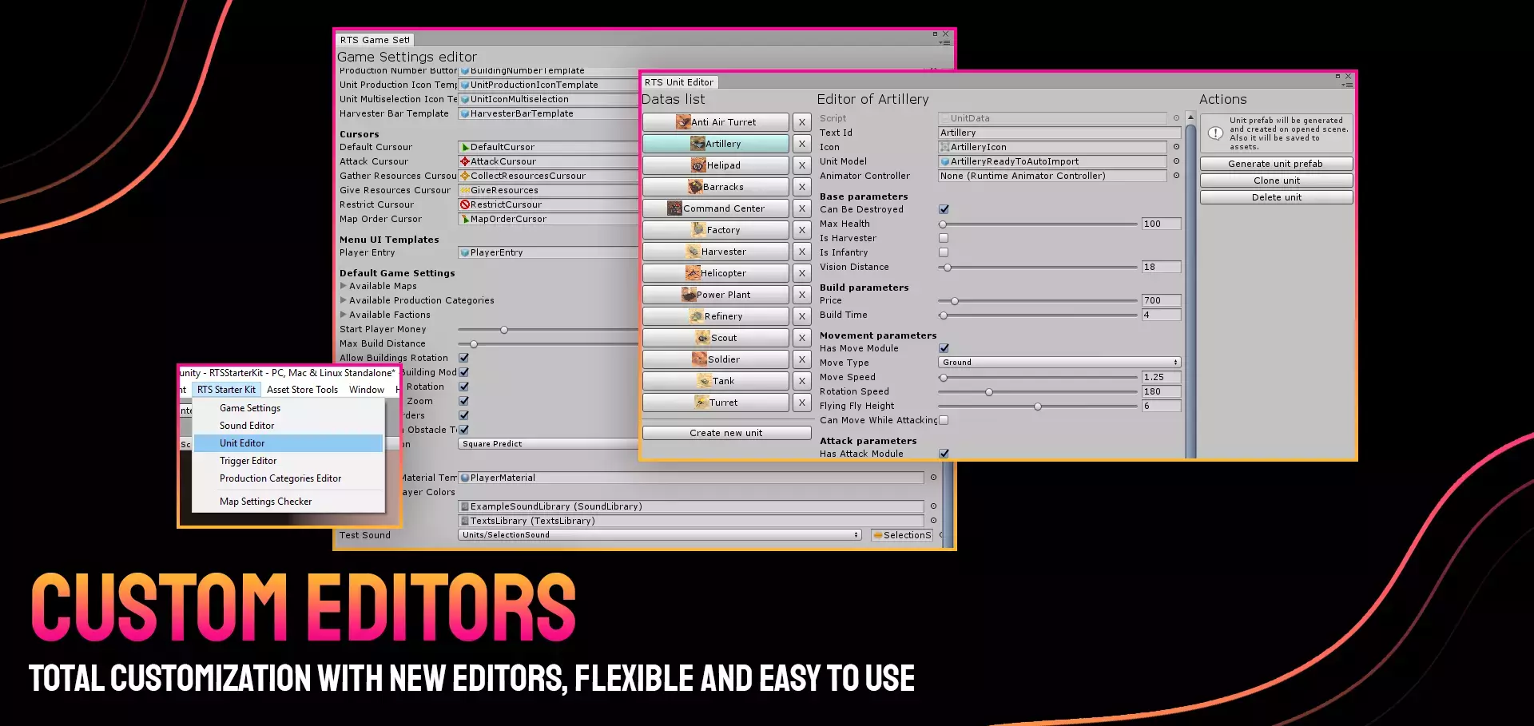Click the Delete unit button
Viewport: 1534px width, 726px height.
1276,197
